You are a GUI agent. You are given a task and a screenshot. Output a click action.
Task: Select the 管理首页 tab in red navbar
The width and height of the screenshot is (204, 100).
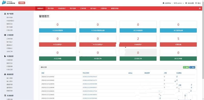(x=40, y=8)
